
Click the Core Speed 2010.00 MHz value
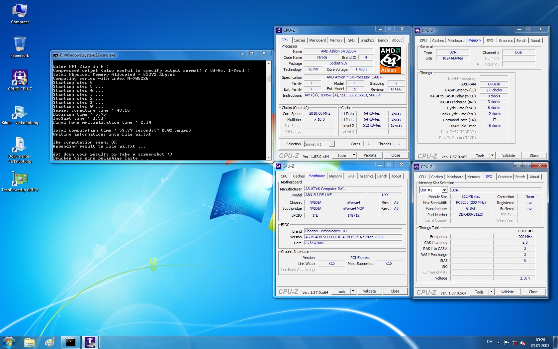(x=320, y=113)
